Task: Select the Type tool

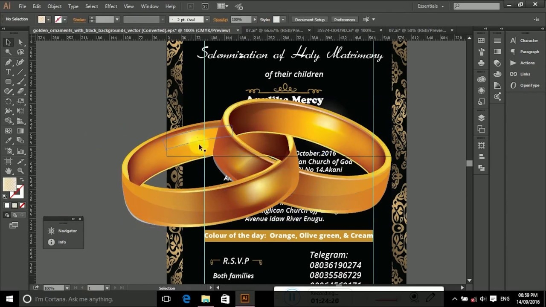Action: [8, 72]
